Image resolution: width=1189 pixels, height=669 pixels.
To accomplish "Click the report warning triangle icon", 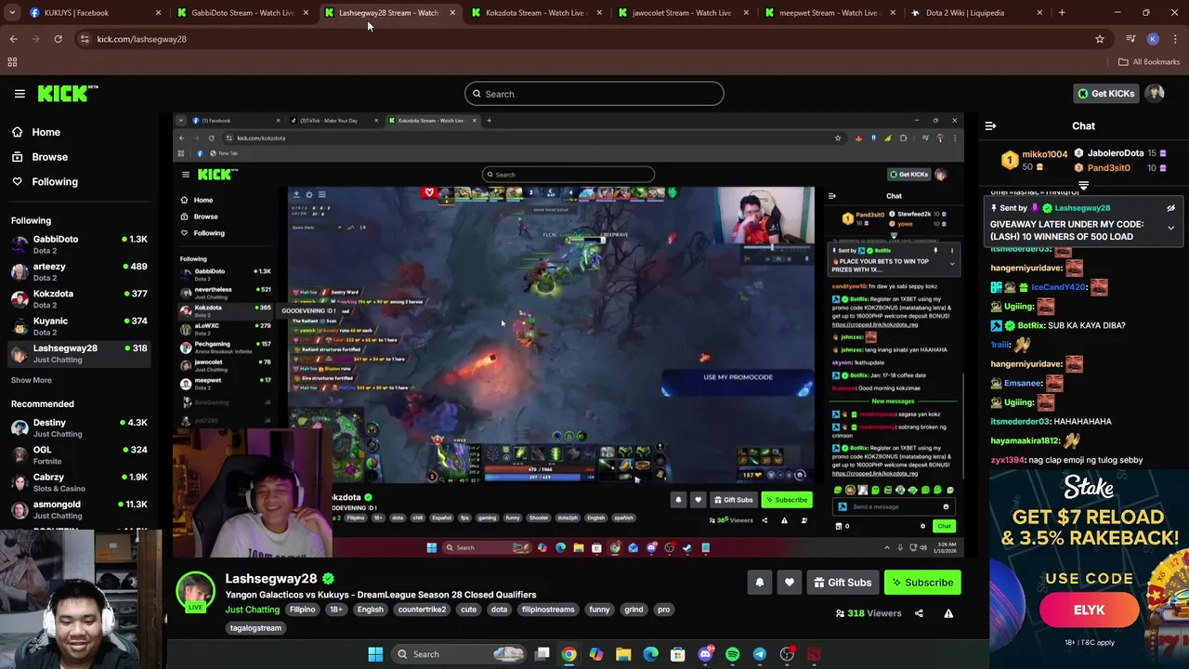I will click(948, 613).
